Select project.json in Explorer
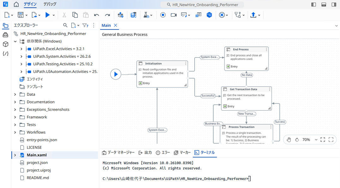340x188 pixels. pyautogui.click(x=37, y=163)
